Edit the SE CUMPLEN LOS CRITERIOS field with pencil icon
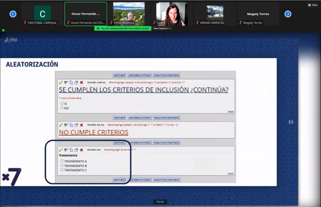Image resolution: width=321 pixels, height=207 pixels. pos(61,82)
